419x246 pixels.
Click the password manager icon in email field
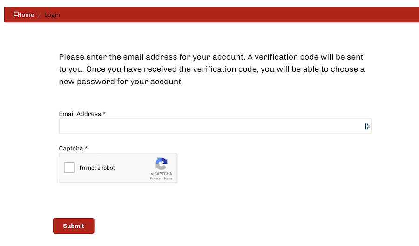click(x=367, y=126)
